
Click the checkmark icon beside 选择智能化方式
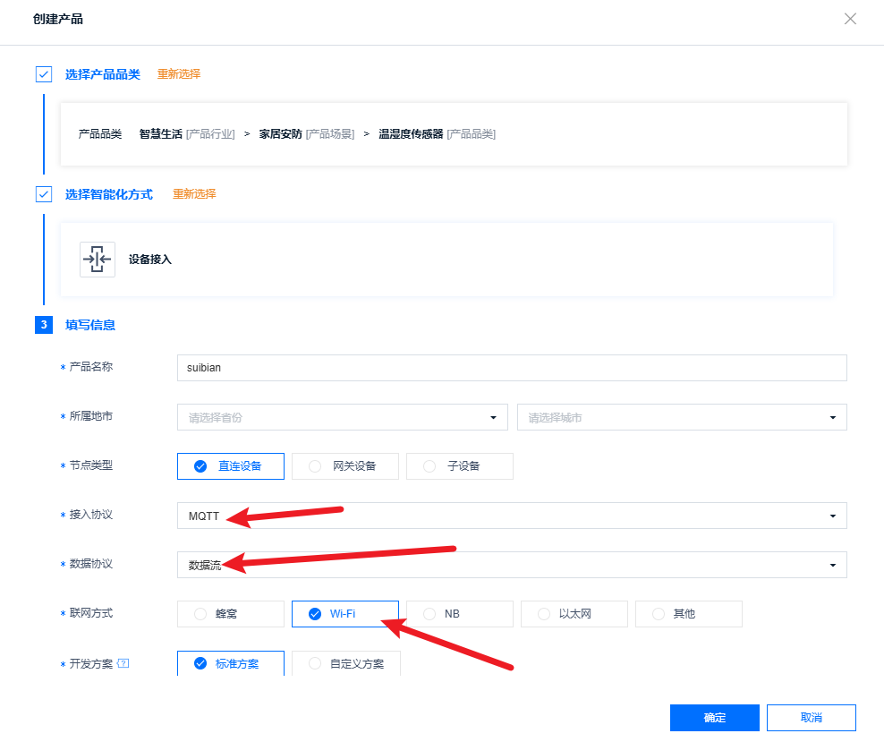pos(44,194)
